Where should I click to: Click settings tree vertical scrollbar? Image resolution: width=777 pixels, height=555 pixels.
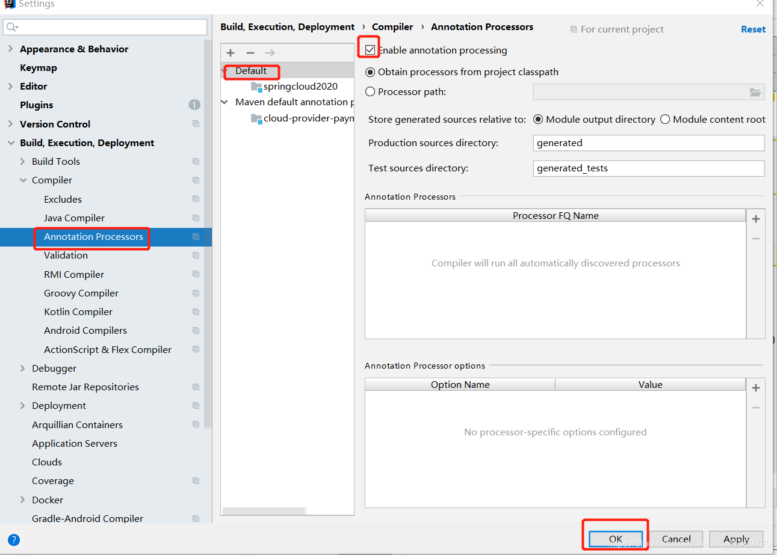click(x=208, y=235)
